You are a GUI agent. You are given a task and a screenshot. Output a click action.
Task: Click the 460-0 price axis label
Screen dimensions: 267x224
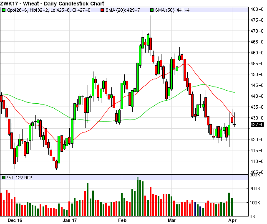click(257, 53)
